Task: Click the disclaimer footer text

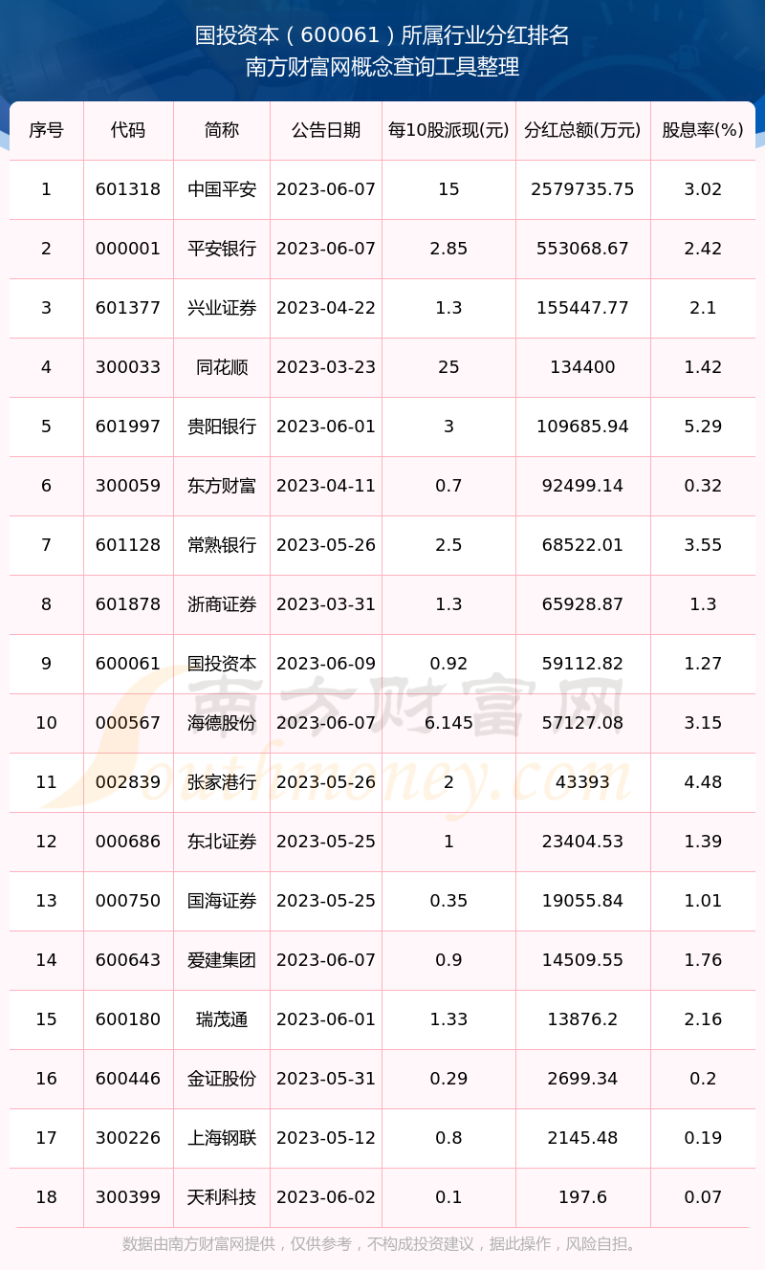Action: coord(382,1244)
